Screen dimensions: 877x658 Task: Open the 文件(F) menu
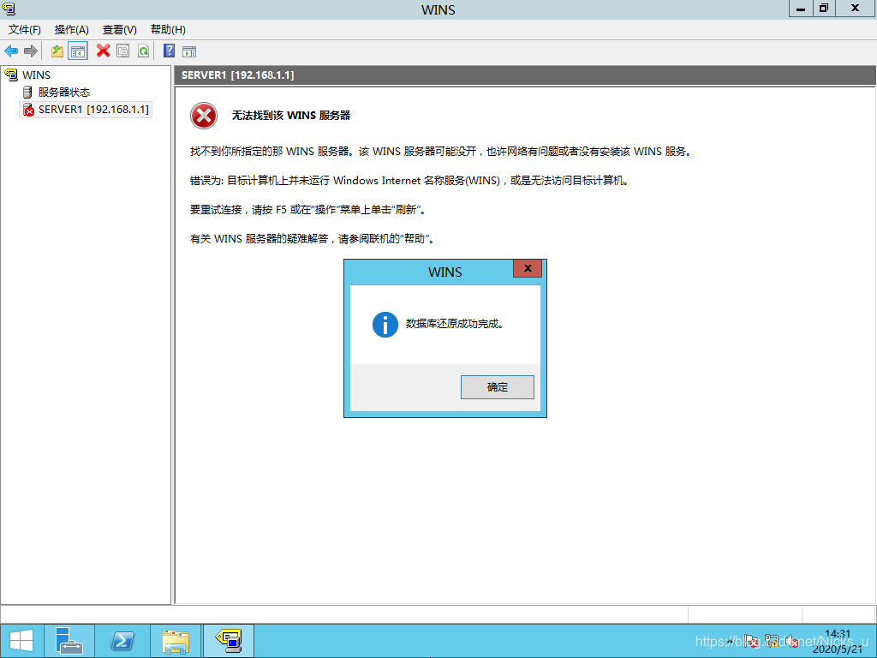point(25,30)
